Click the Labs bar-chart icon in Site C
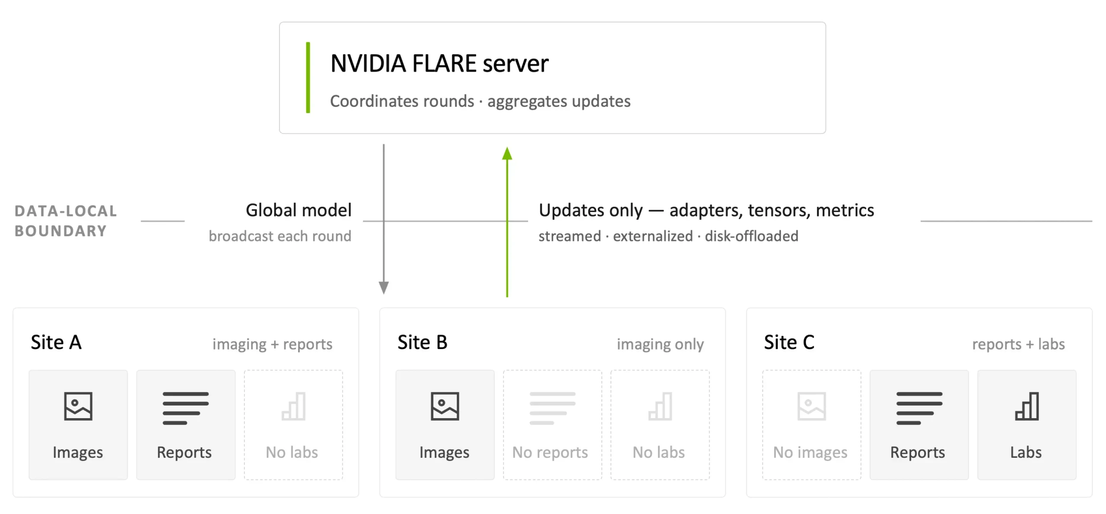Viewport: 1106px width, 514px height. pos(1027,406)
